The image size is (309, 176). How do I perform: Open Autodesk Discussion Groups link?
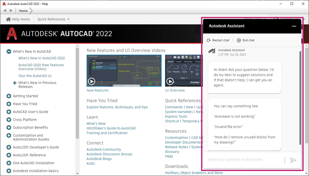(109, 154)
